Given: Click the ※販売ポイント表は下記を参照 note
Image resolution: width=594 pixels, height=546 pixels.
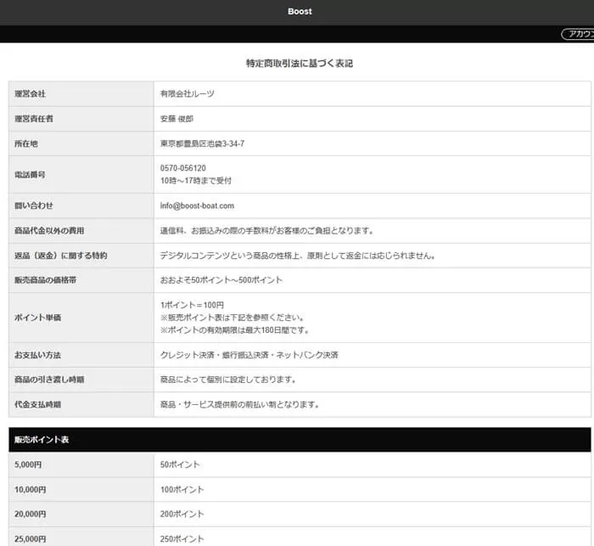Looking at the screenshot, I should coord(233,318).
